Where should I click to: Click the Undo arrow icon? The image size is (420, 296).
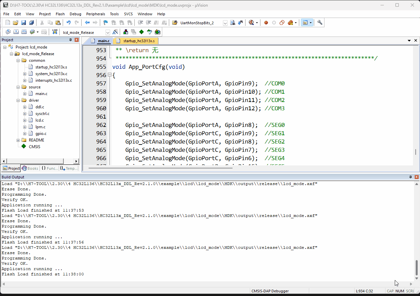[x=68, y=23]
